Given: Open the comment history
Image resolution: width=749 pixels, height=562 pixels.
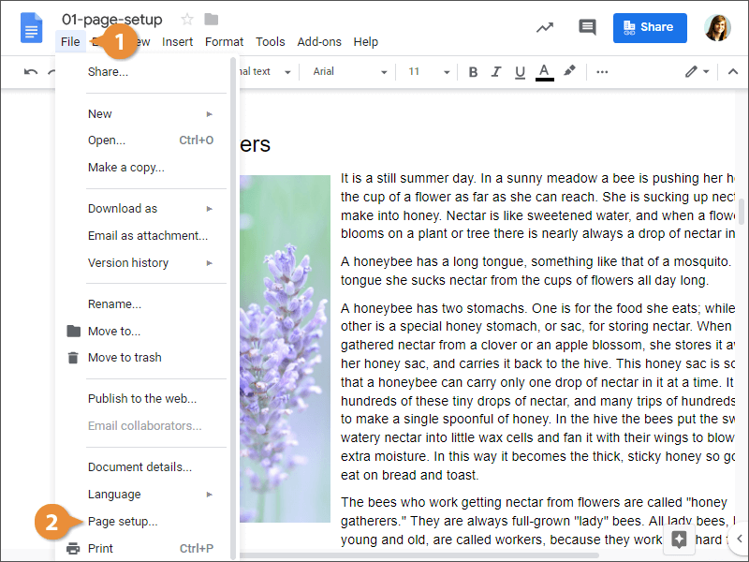Looking at the screenshot, I should (587, 27).
